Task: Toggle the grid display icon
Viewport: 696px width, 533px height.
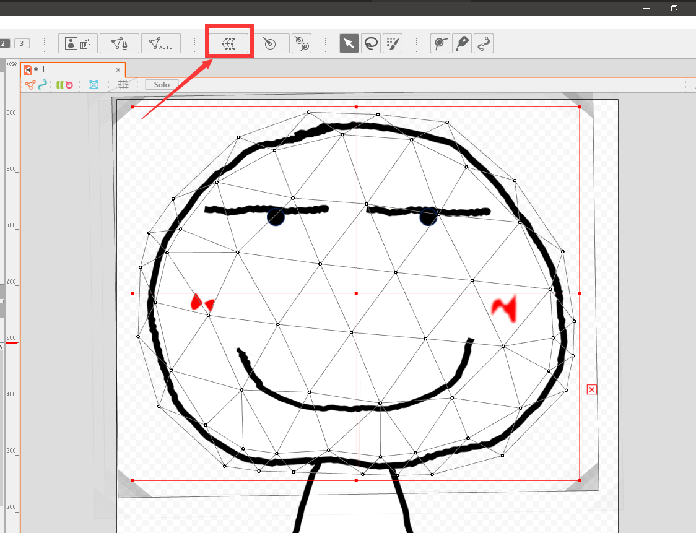Action: click(x=123, y=85)
